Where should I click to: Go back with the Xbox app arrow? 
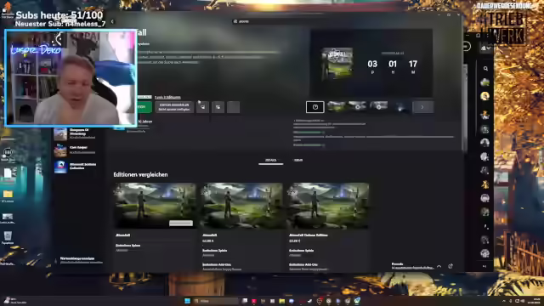click(112, 21)
